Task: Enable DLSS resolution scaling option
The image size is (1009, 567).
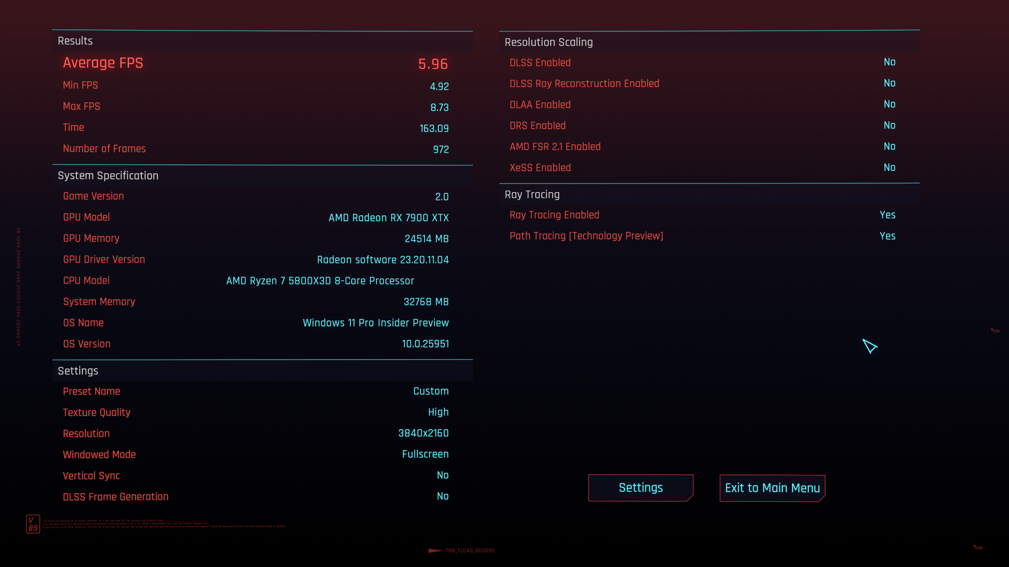Action: pos(890,62)
